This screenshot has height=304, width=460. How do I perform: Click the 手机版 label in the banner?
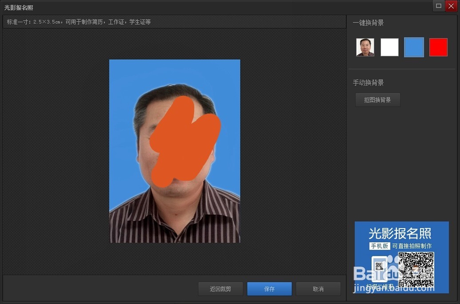click(x=379, y=246)
